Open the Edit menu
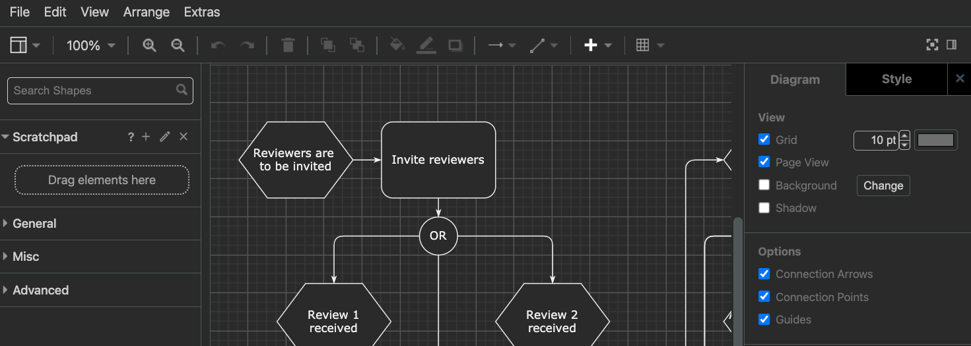Screen dimensions: 971x346 pyautogui.click(x=55, y=12)
